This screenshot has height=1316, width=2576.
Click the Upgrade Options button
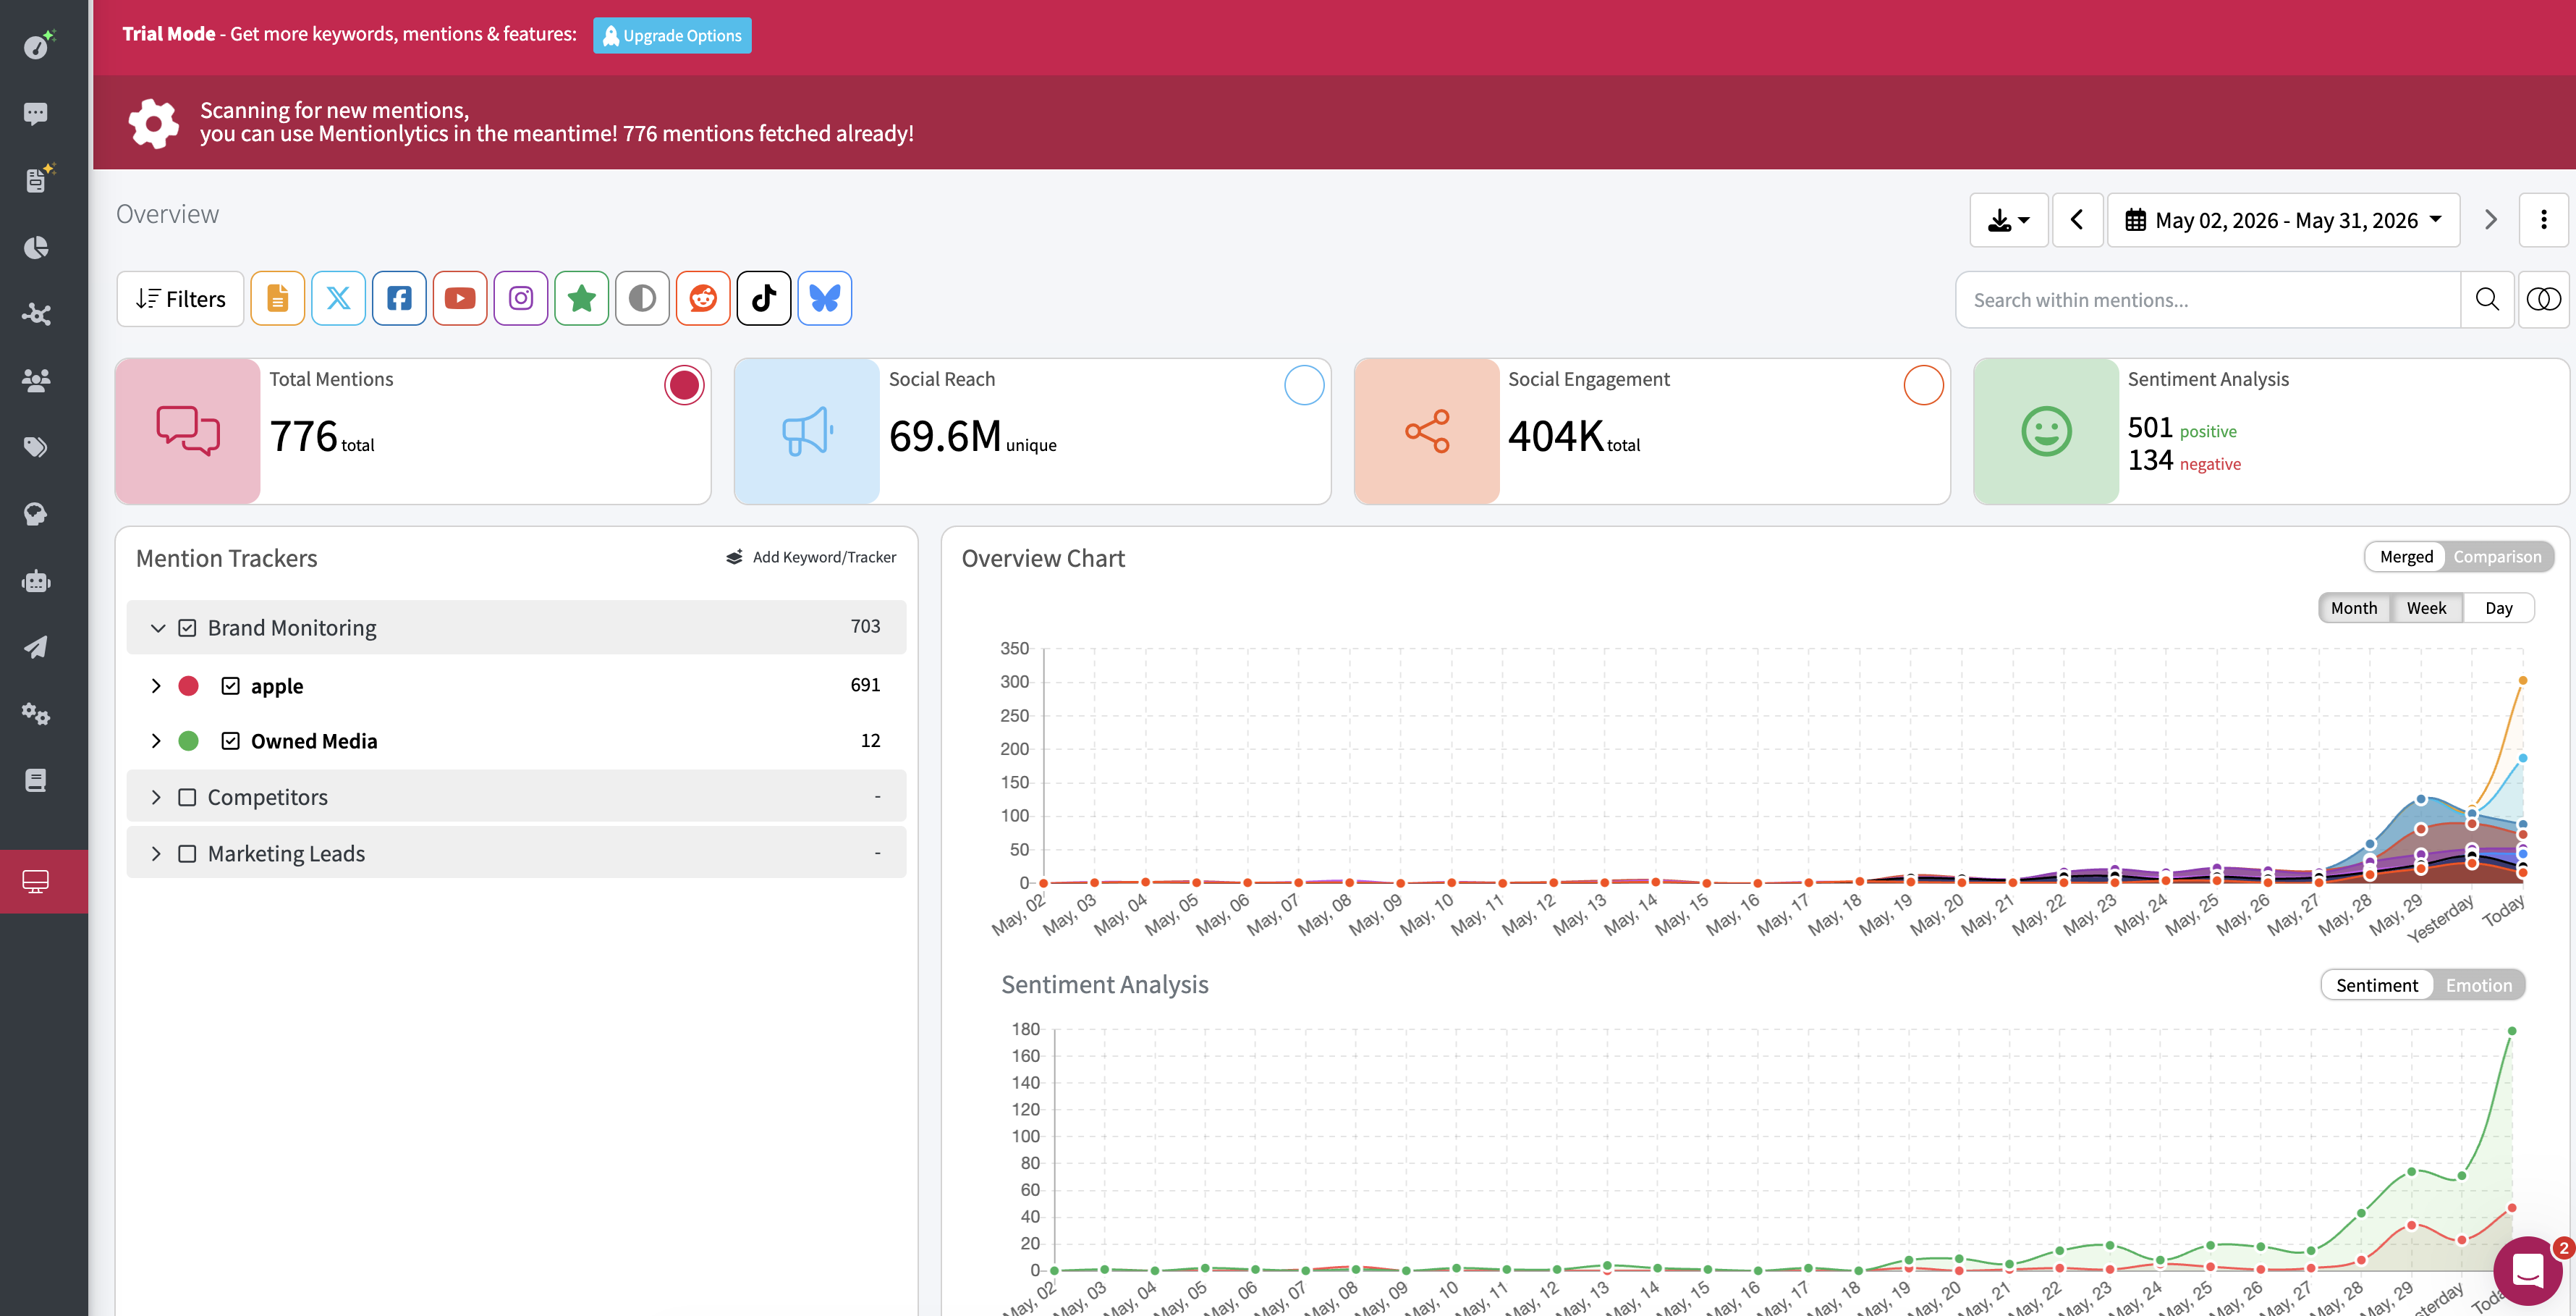672,35
